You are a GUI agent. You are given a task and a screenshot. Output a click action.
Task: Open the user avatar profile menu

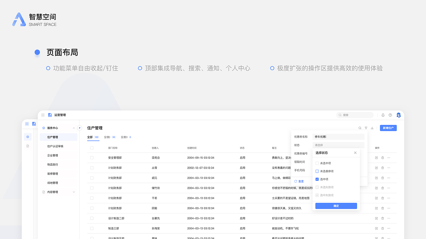point(398,115)
